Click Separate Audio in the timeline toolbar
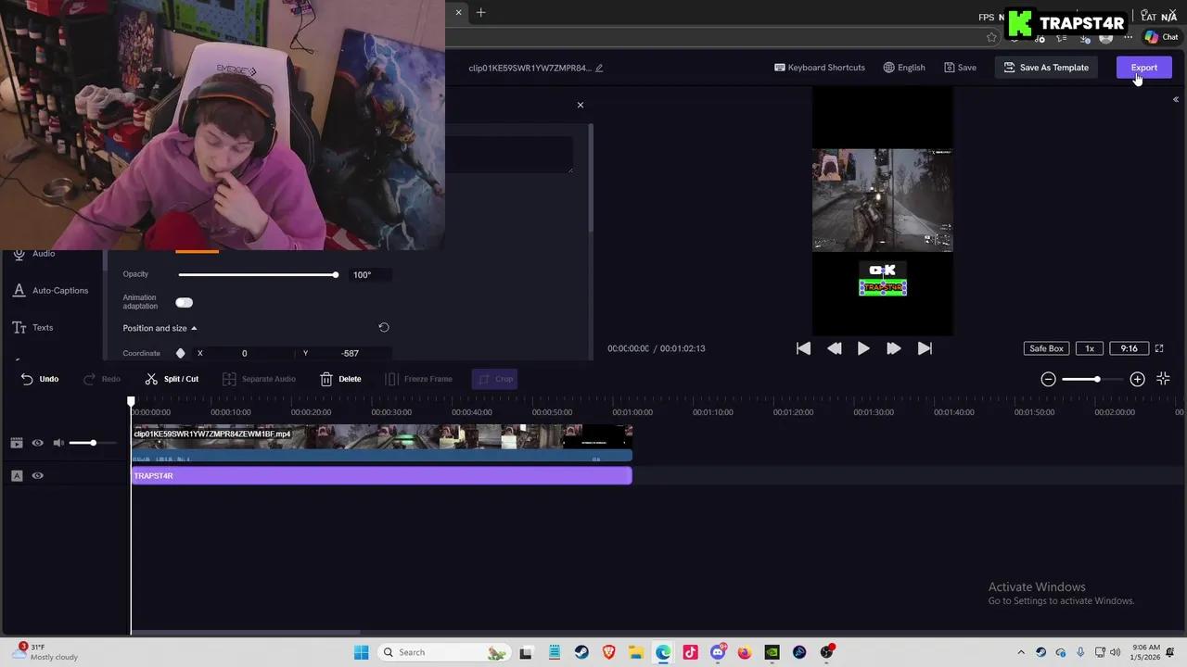The height and width of the screenshot is (667, 1187). pos(259,379)
